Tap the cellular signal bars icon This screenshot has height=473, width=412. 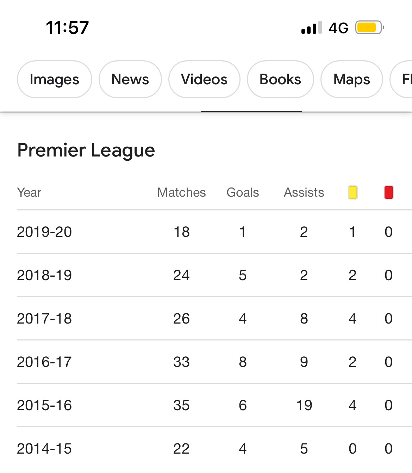311,28
